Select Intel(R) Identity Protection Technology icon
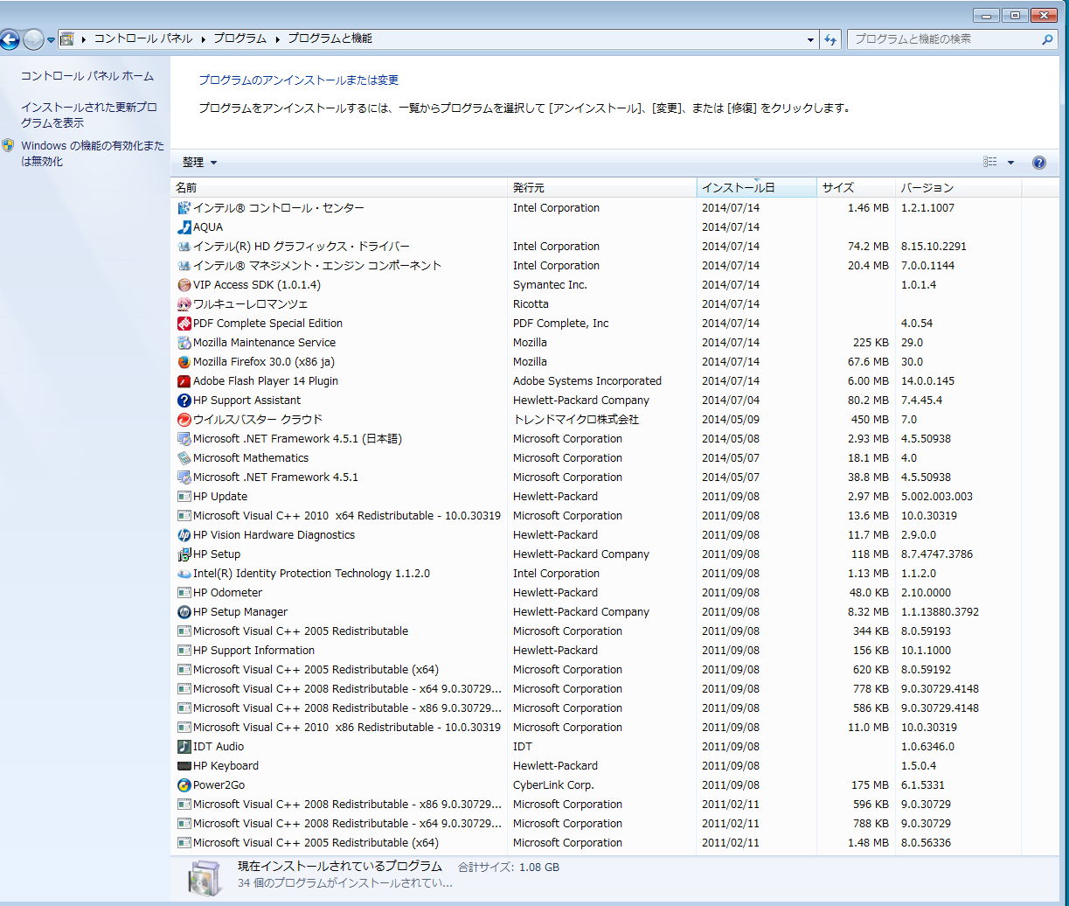Screen dimensions: 1069x906 (x=184, y=574)
